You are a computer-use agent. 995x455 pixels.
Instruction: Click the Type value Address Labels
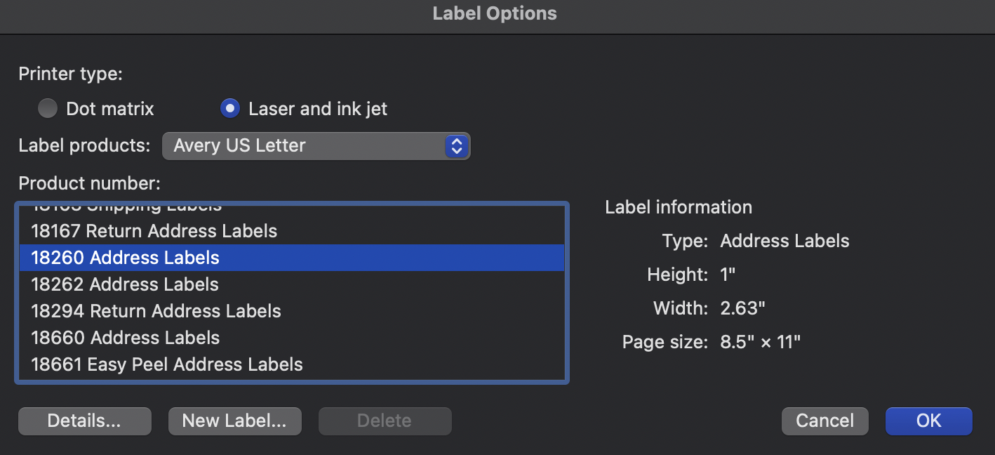[784, 241]
